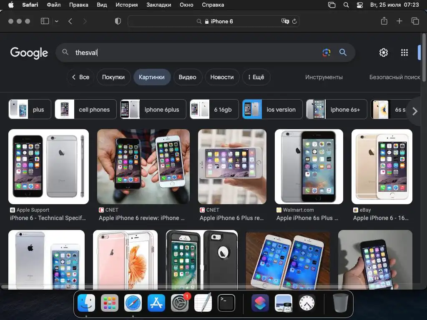The height and width of the screenshot is (320, 427).
Task: Open Launchpad from the Dock
Action: (110, 303)
